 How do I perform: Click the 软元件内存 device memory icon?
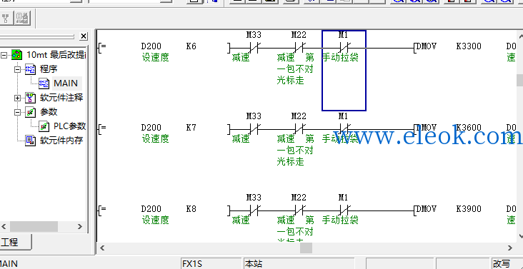[30, 141]
